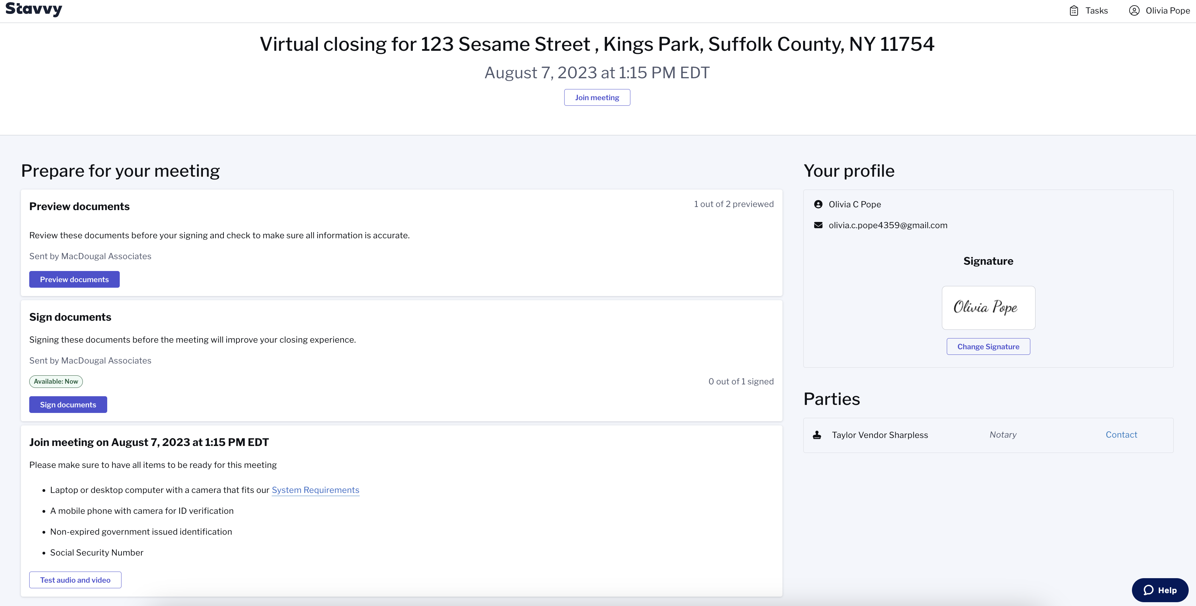Click the Olivia Pope signature image
The image size is (1196, 606).
988,308
